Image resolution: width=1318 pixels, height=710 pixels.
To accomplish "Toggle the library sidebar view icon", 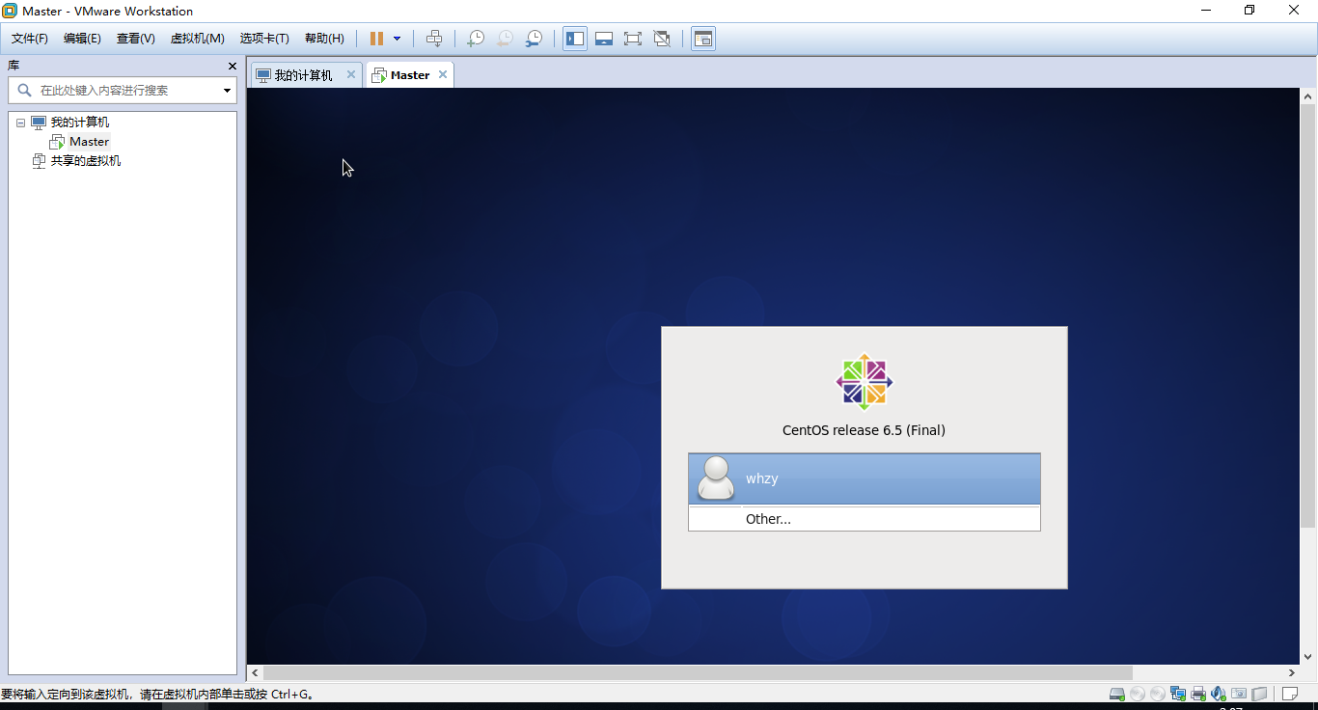I will [575, 39].
